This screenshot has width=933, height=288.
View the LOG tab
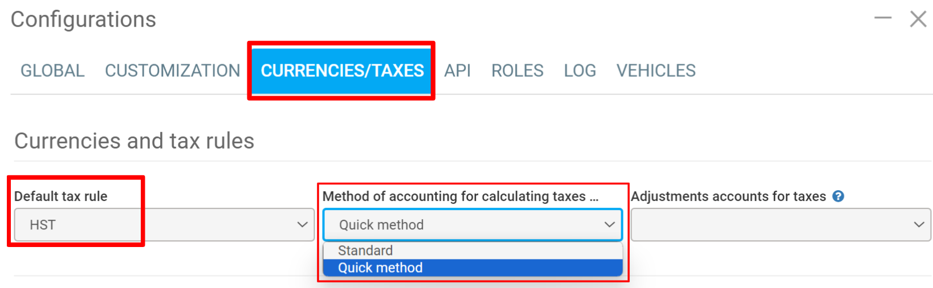pos(580,71)
